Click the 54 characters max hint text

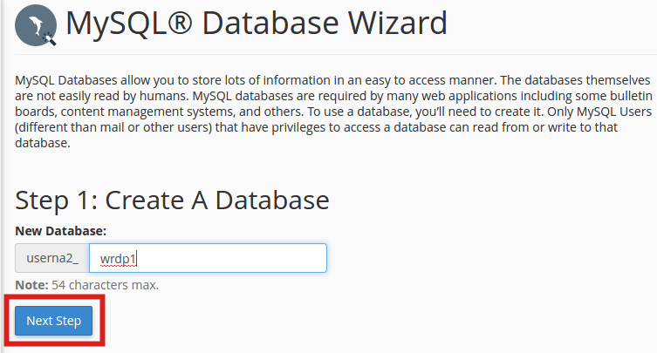(x=105, y=285)
